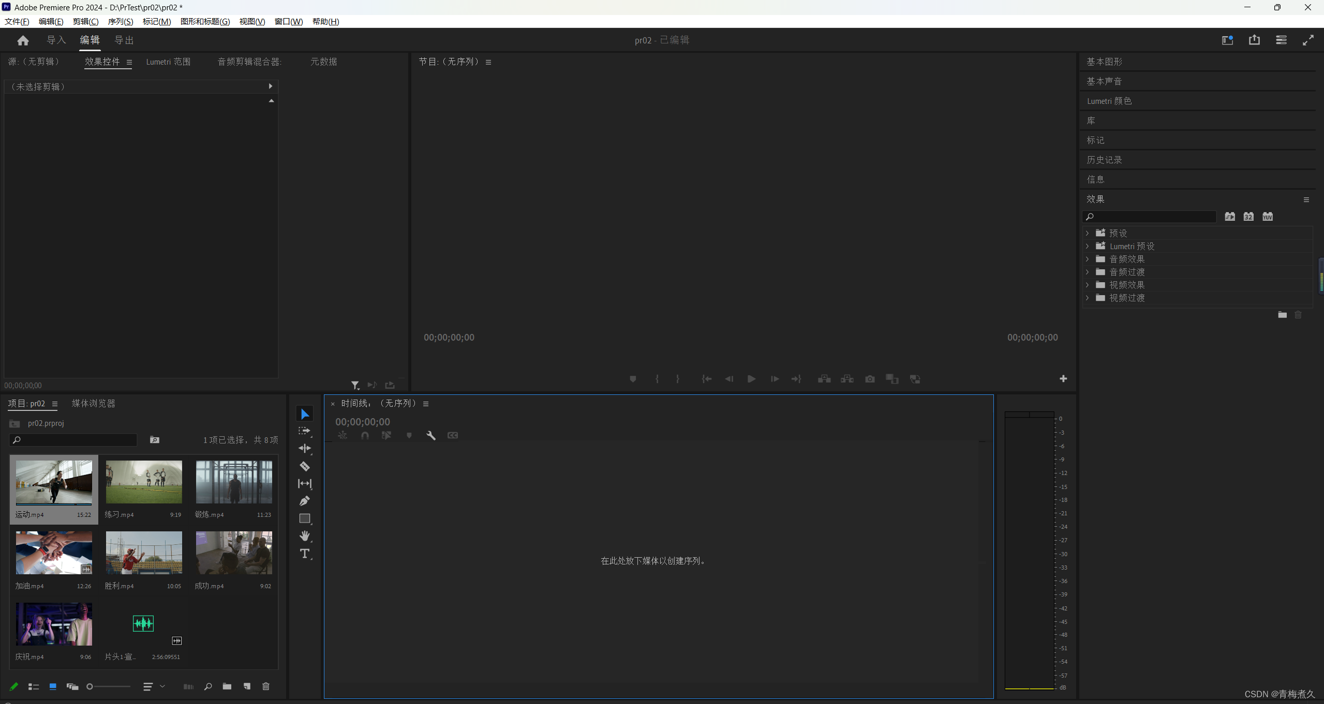Switch Project panel to list view
The width and height of the screenshot is (1324, 704).
(34, 686)
